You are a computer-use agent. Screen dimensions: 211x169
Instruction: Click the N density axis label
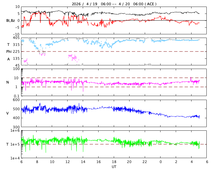(x=8, y=82)
